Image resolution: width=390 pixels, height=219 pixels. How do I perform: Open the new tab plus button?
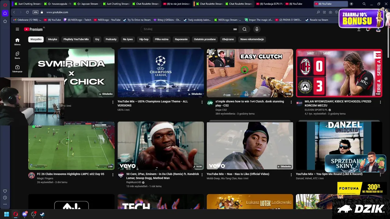coord(351,4)
